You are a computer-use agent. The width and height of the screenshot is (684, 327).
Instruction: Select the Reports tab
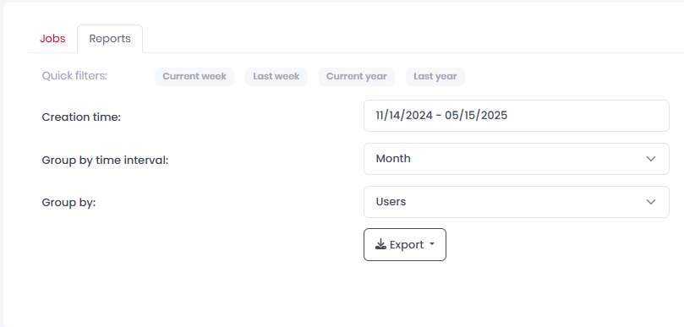(110, 38)
